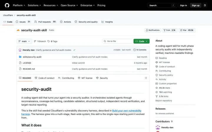Click the Sign up button
212x132 pixels.
point(196,5)
